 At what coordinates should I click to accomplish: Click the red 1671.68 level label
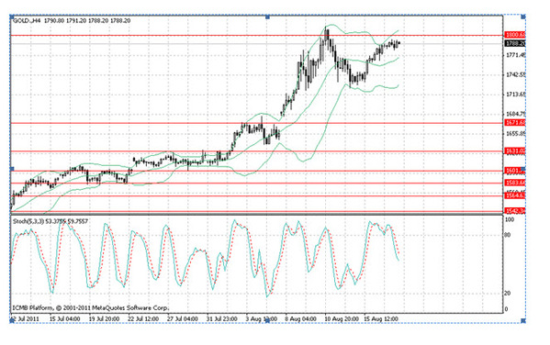[x=515, y=122]
